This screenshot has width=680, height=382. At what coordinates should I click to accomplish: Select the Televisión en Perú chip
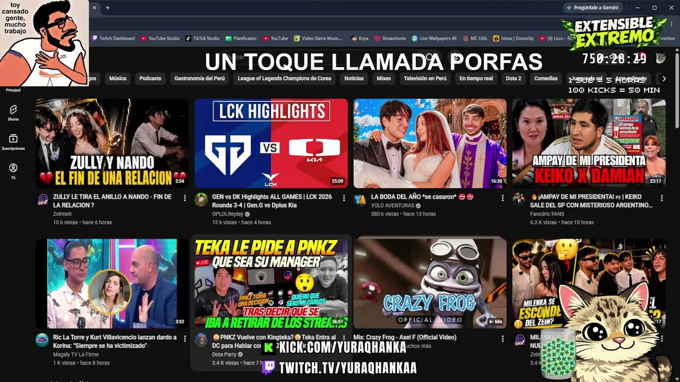coord(425,79)
